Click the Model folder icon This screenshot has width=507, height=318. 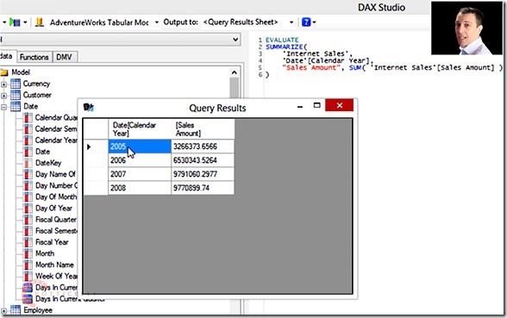click(4, 72)
